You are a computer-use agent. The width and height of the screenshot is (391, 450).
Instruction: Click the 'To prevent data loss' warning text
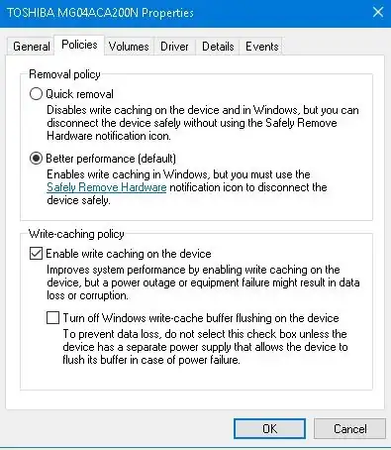coord(205,347)
